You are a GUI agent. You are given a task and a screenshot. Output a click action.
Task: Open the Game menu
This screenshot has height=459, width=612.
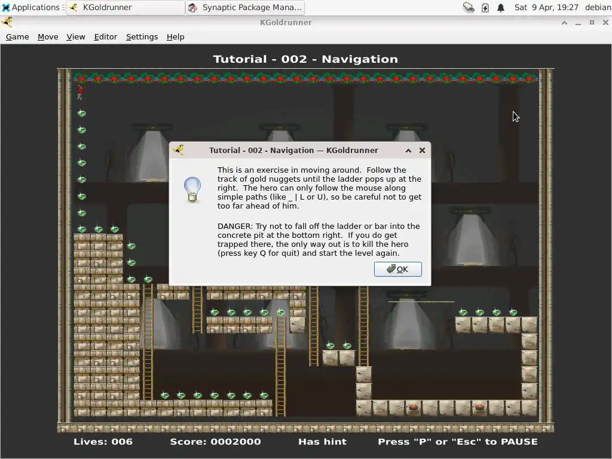(17, 36)
